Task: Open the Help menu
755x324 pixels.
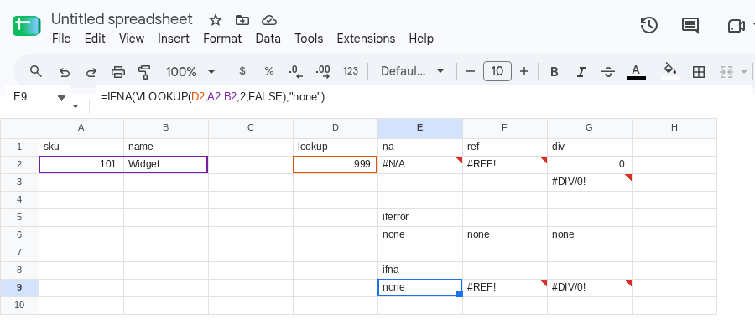Action: tap(421, 39)
